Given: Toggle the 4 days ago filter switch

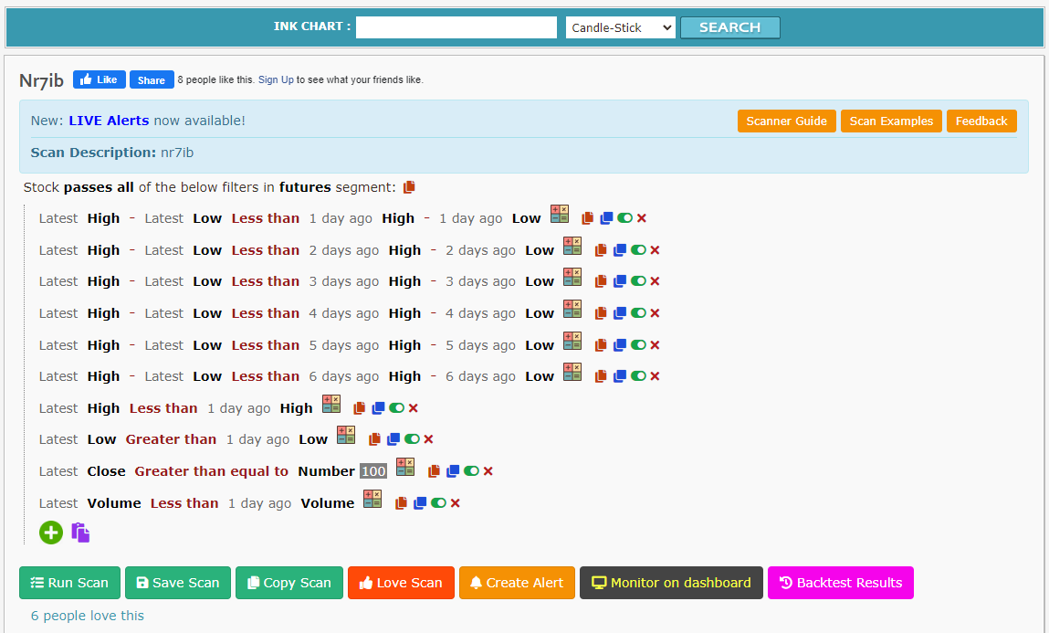Looking at the screenshot, I should [638, 313].
